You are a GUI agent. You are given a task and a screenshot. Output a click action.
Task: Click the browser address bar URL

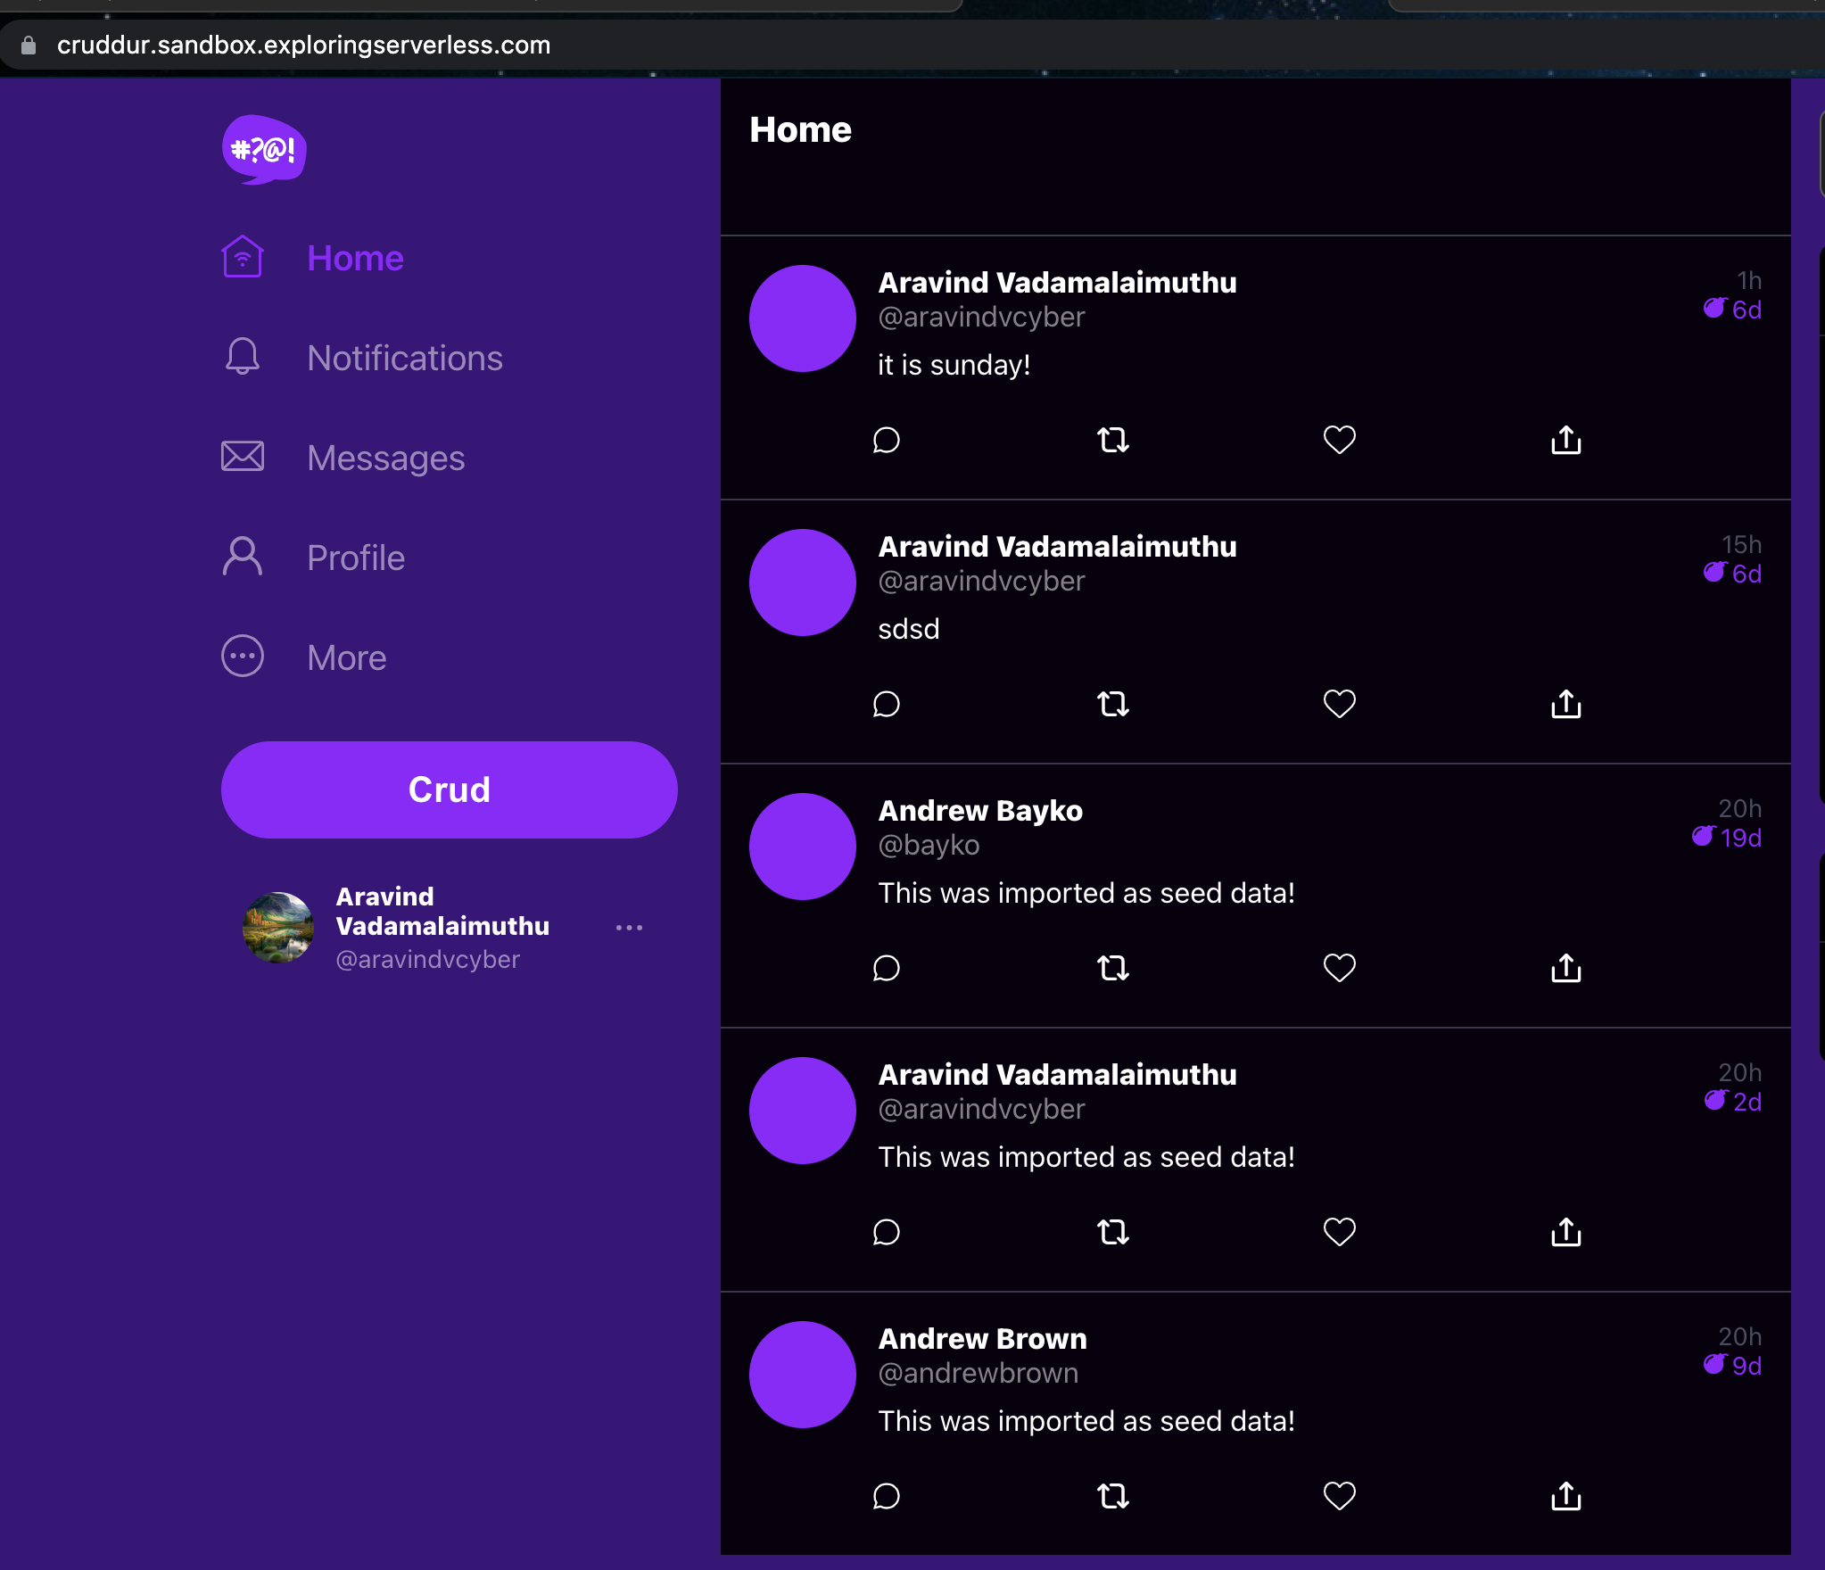[303, 45]
